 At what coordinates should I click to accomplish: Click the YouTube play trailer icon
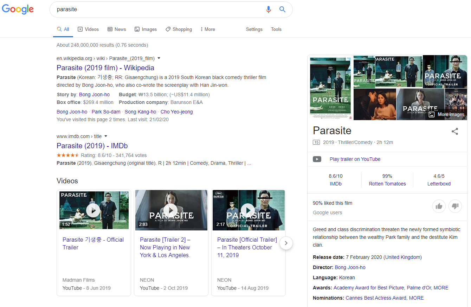coord(317,159)
